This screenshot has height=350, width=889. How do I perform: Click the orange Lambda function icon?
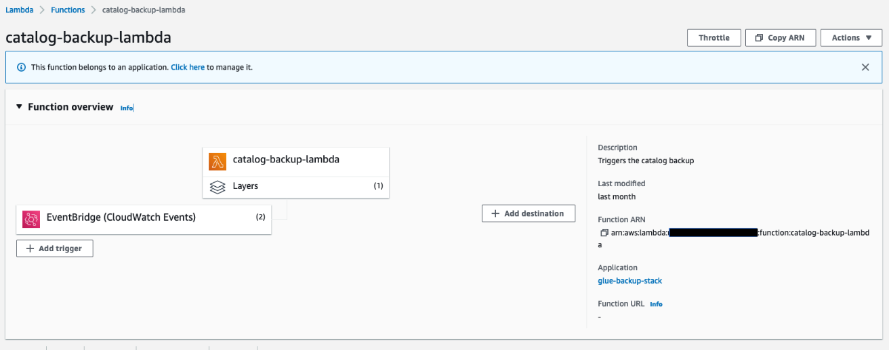pyautogui.click(x=218, y=161)
